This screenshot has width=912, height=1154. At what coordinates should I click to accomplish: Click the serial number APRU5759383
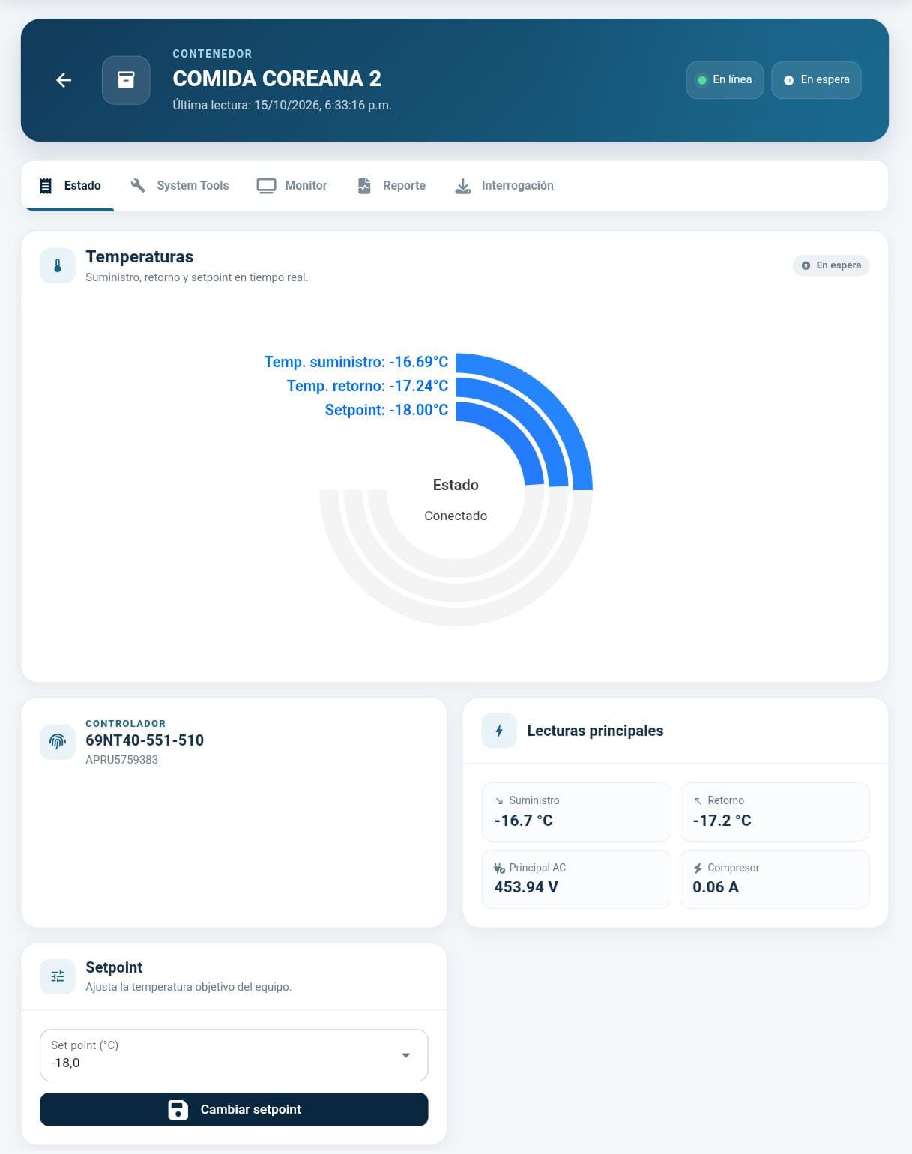click(121, 760)
